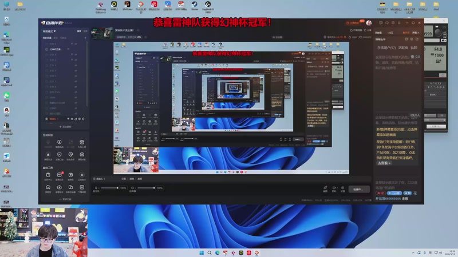
Task: Click the 录制 record camera icon
Action: point(334,189)
